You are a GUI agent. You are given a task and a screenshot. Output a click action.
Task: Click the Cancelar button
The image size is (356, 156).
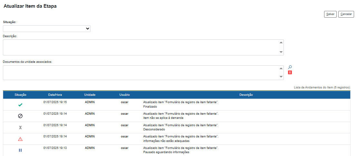346,14
